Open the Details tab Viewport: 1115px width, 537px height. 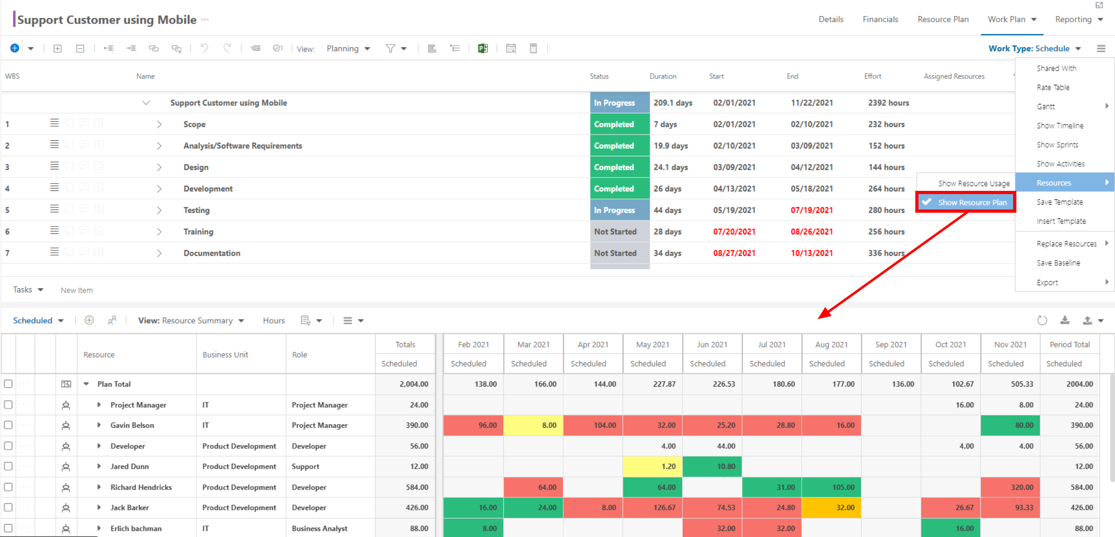pos(831,19)
